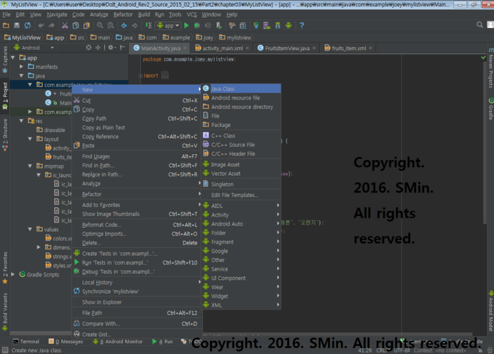The image size is (494, 354).
Task: Open the Run tool window
Action: tap(163, 341)
